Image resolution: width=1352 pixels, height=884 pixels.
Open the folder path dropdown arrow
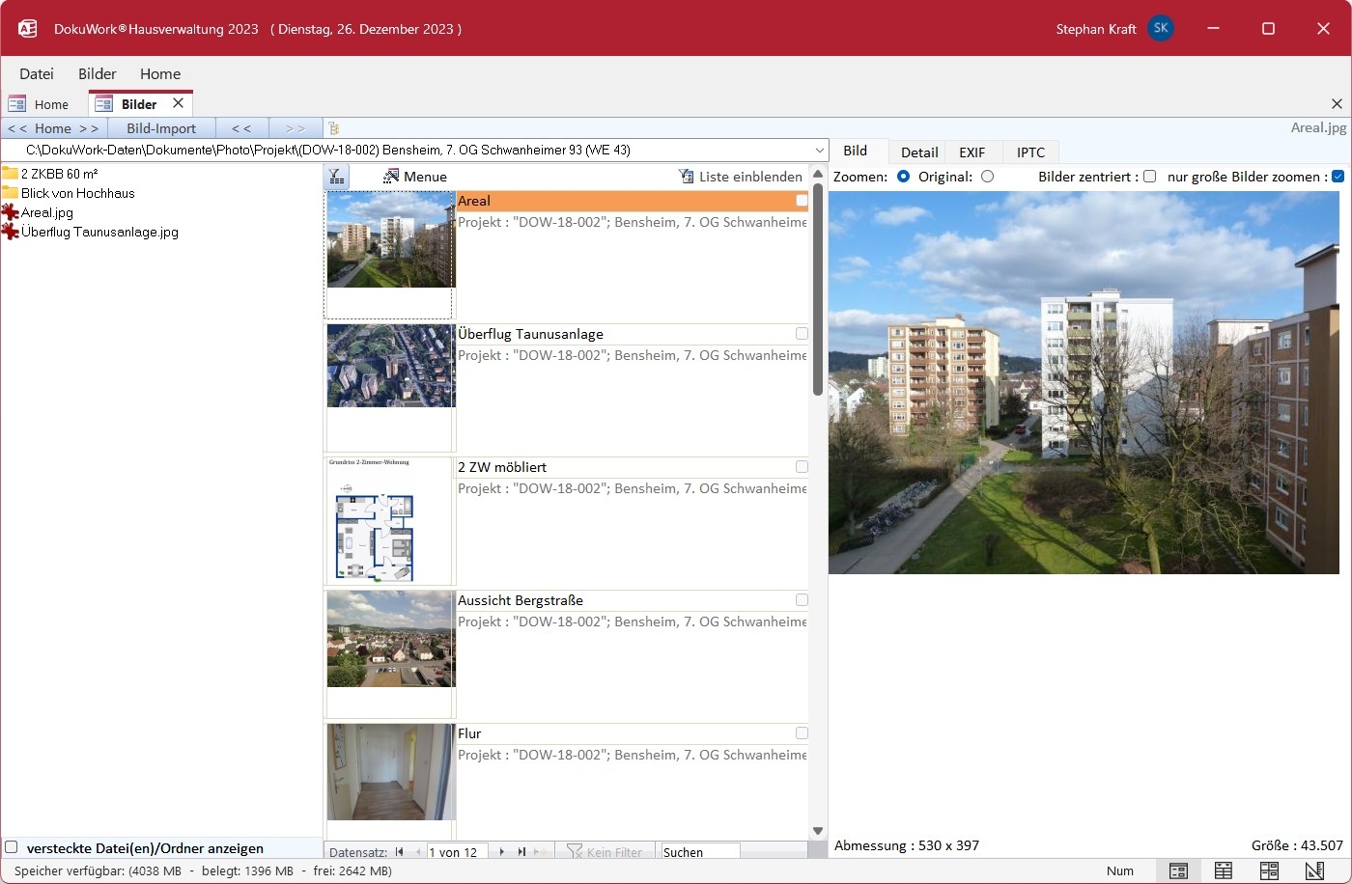tap(820, 151)
